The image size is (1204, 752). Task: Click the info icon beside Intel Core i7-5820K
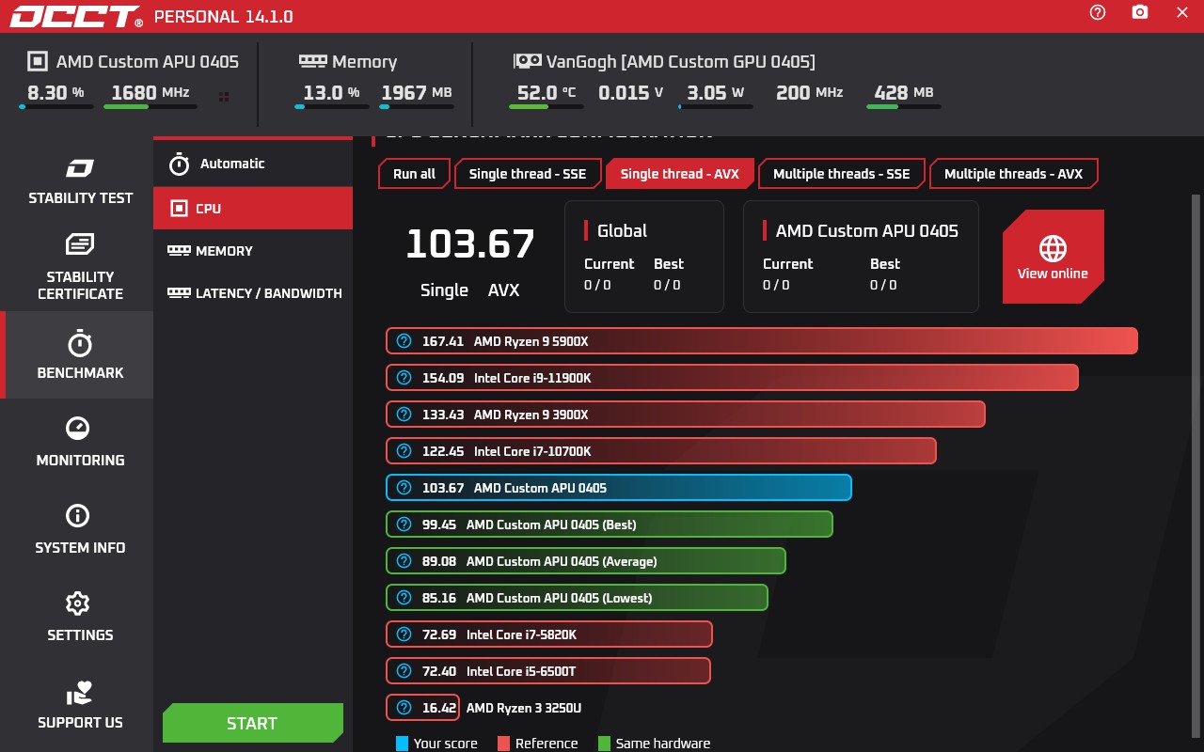click(404, 634)
